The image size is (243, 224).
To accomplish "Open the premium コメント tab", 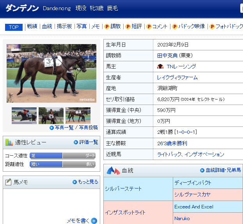I will [x=160, y=27].
